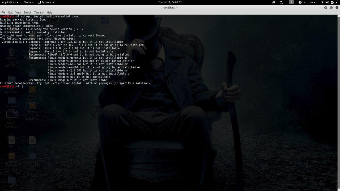This screenshot has height=191, width=340.
Task: Open the accessibility menu icon
Action: pyautogui.click(x=300, y=2)
